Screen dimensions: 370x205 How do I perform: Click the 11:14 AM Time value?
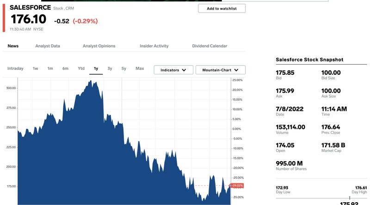point(334,109)
